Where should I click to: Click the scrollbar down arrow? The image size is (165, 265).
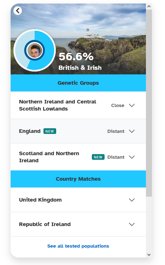(149, 254)
